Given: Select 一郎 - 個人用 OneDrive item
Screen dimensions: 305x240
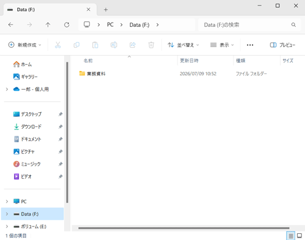Looking at the screenshot, I should pyautogui.click(x=31, y=89).
